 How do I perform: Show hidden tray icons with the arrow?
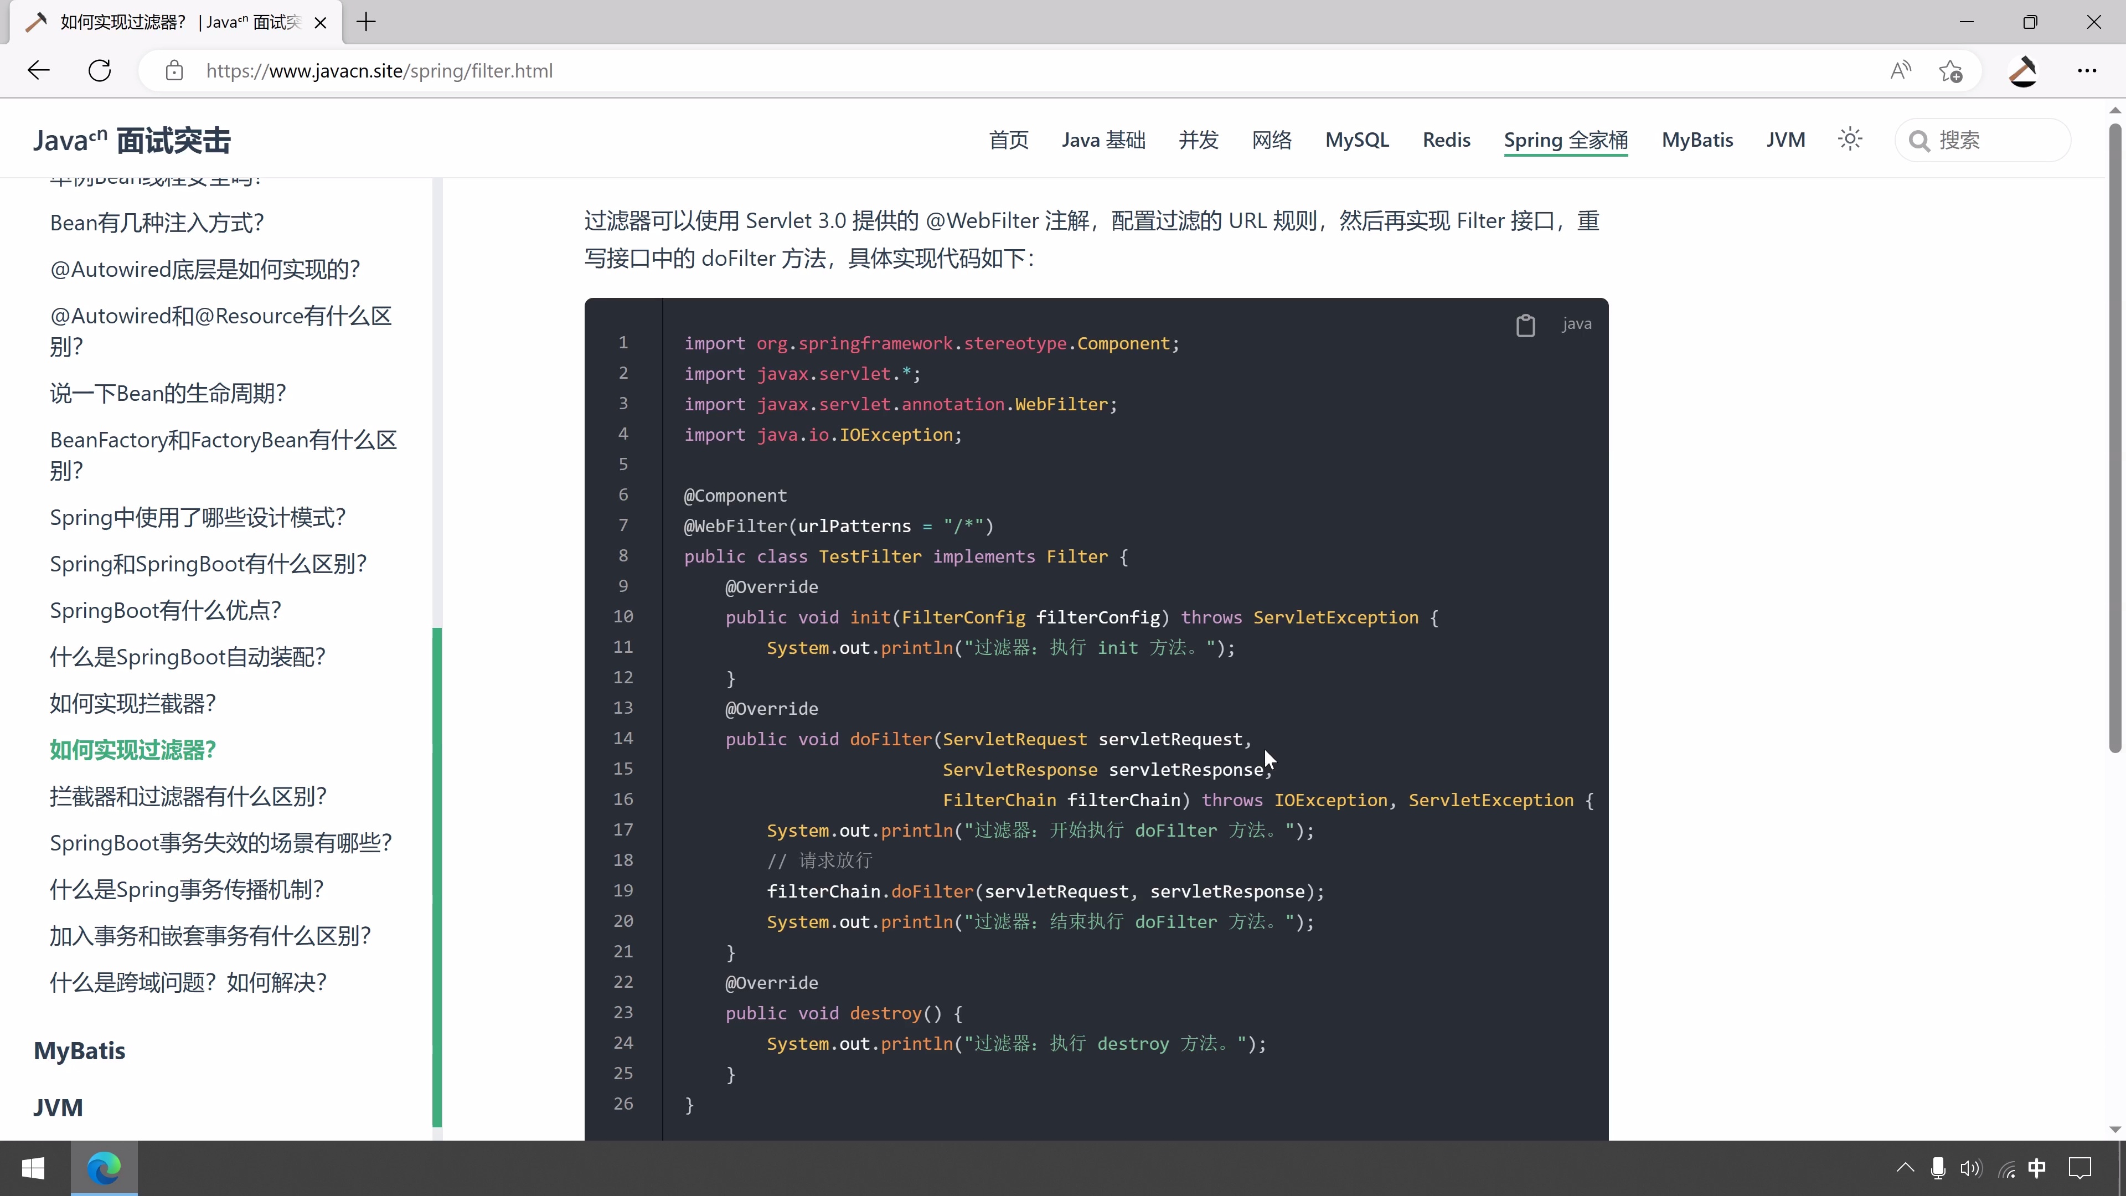pyautogui.click(x=1905, y=1168)
